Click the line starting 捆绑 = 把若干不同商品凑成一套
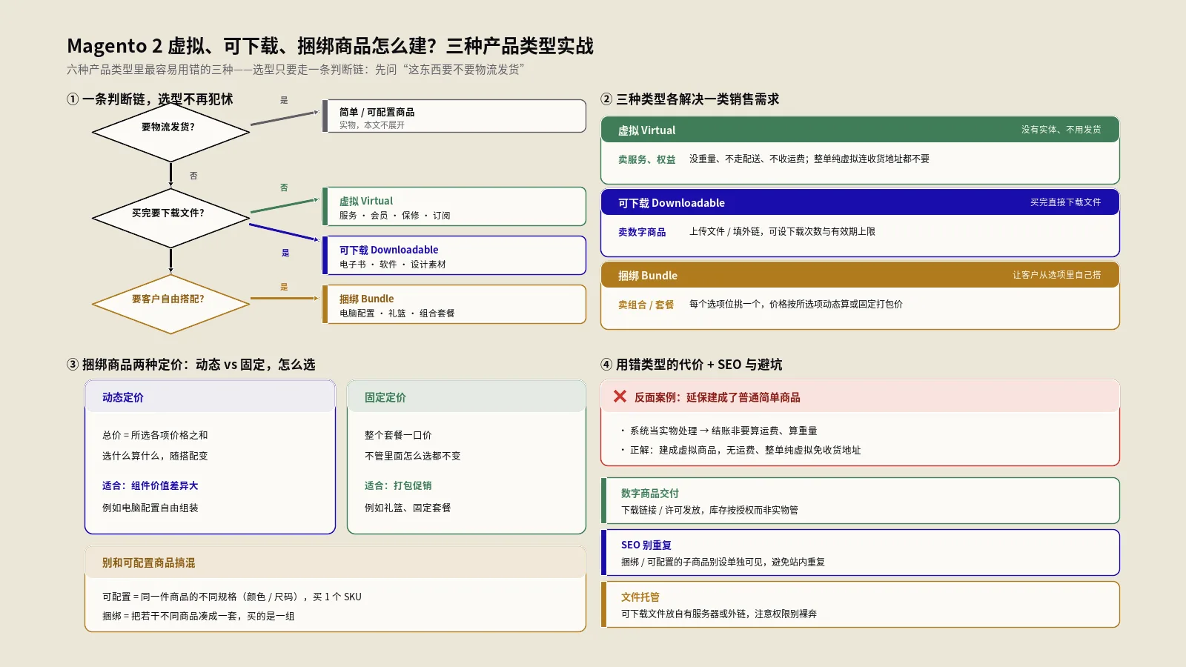The width and height of the screenshot is (1186, 667). [x=198, y=616]
